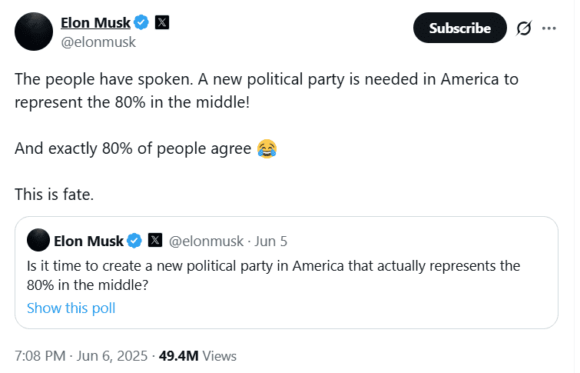The height and width of the screenshot is (373, 580).
Task: Open the quoted post by clicking its question text
Action: coord(273,275)
